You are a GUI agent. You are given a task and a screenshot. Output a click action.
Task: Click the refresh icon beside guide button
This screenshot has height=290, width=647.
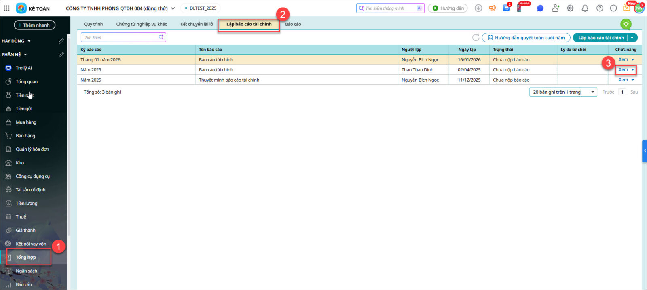476,38
